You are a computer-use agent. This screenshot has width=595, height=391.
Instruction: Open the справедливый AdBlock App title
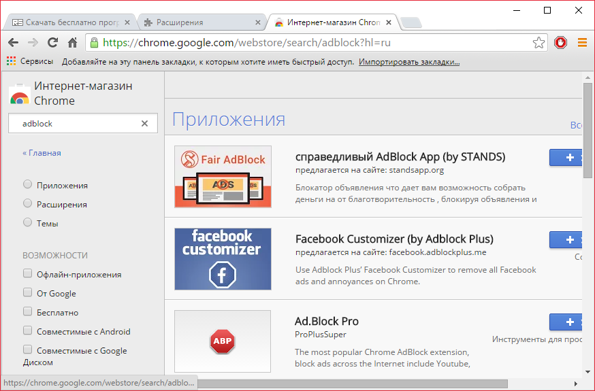(x=400, y=157)
